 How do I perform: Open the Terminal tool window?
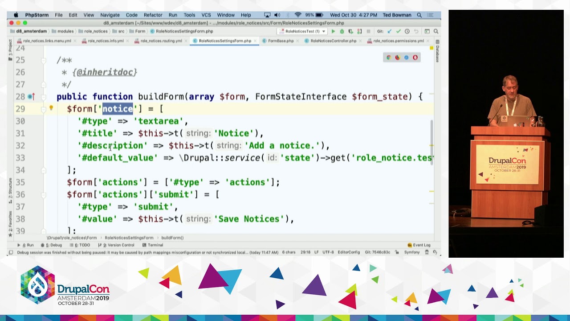153,245
